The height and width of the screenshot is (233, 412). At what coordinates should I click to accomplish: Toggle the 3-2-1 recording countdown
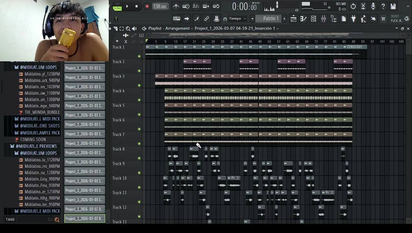pyautogui.click(x=196, y=6)
